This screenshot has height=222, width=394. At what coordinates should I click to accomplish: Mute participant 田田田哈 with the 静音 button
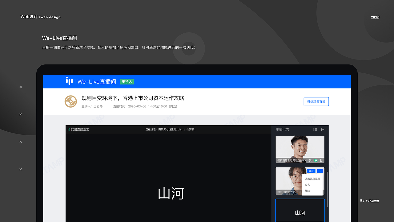tap(311, 171)
